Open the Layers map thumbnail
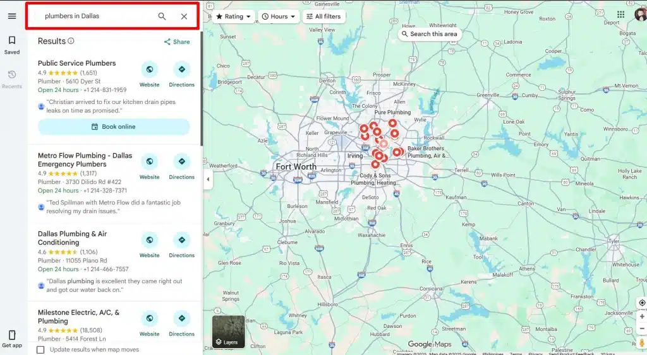The width and height of the screenshot is (647, 355). click(x=229, y=332)
